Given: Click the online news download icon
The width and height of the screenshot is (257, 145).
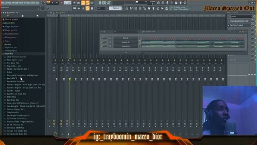Looking at the screenshot, I should point(167,8).
